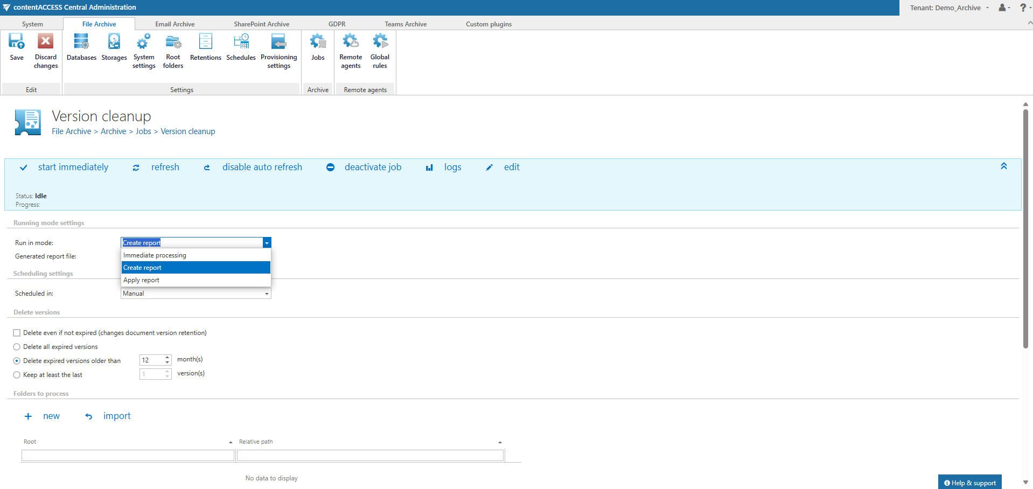The width and height of the screenshot is (1033, 489).
Task: Click the refresh arrows icon
Action: pos(136,167)
